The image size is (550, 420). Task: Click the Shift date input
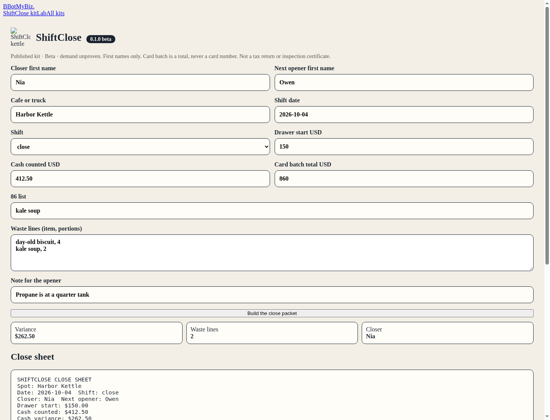(x=404, y=115)
